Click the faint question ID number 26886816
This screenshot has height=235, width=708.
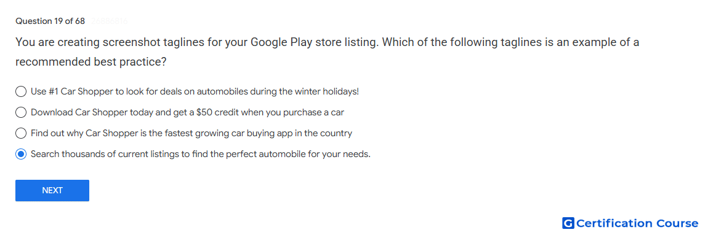click(x=109, y=21)
